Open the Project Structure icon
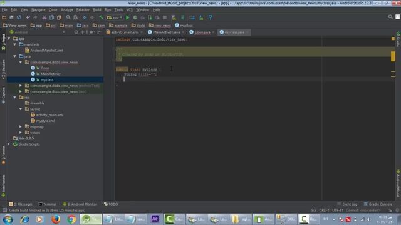The height and width of the screenshot is (225, 401). tap(192, 17)
